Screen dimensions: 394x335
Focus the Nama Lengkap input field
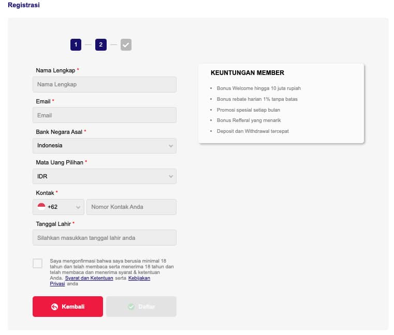(x=104, y=84)
